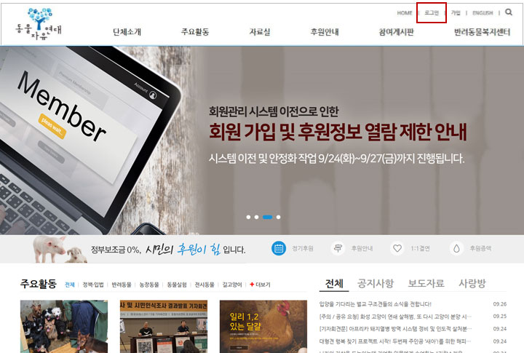Open the 반려동물복지센터 main menu
The image size is (524, 353).
point(483,32)
